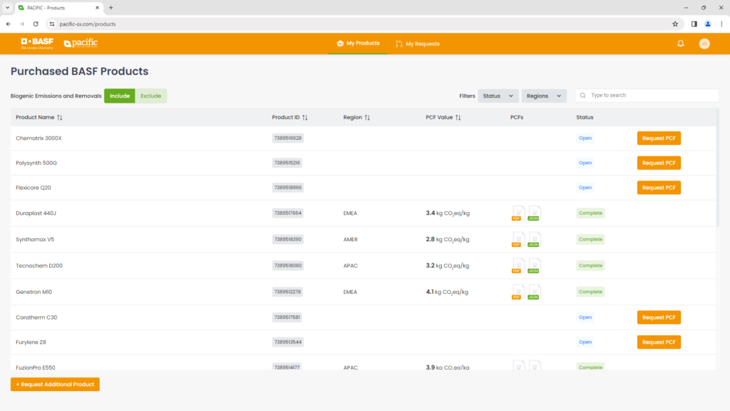The image size is (730, 411).
Task: Download Synthomax V5 PDF file
Action: (x=518, y=239)
